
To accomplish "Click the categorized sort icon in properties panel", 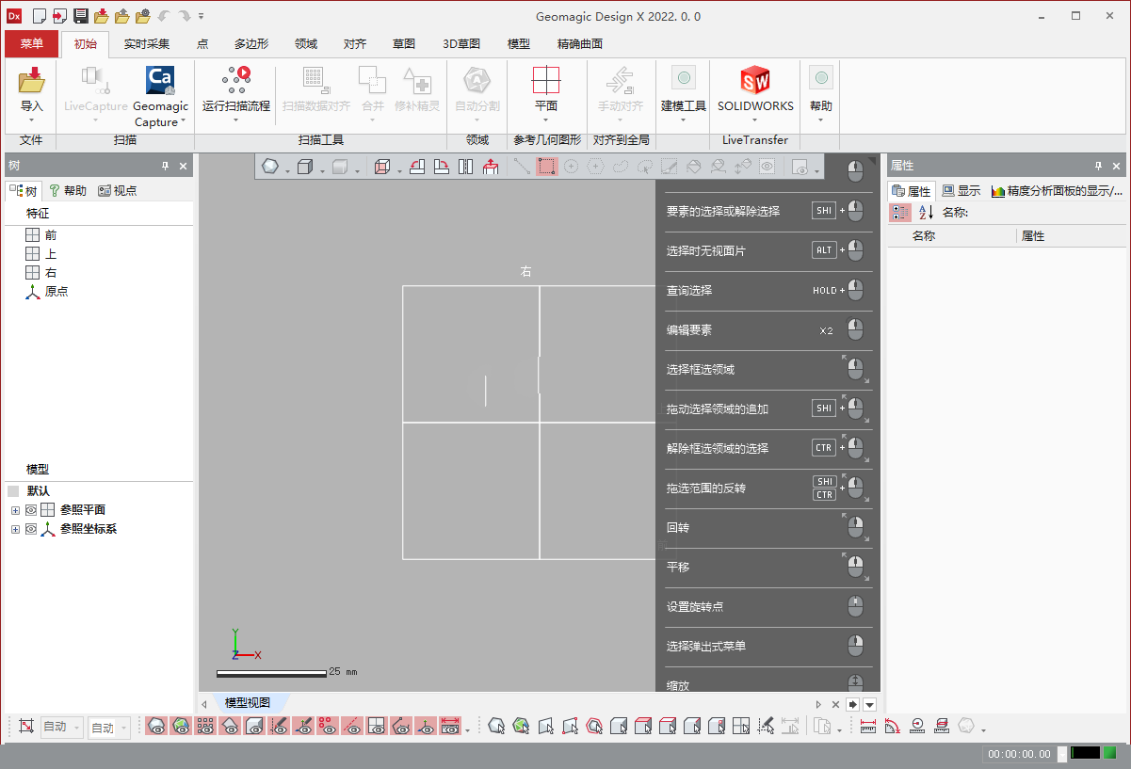I will 900,213.
